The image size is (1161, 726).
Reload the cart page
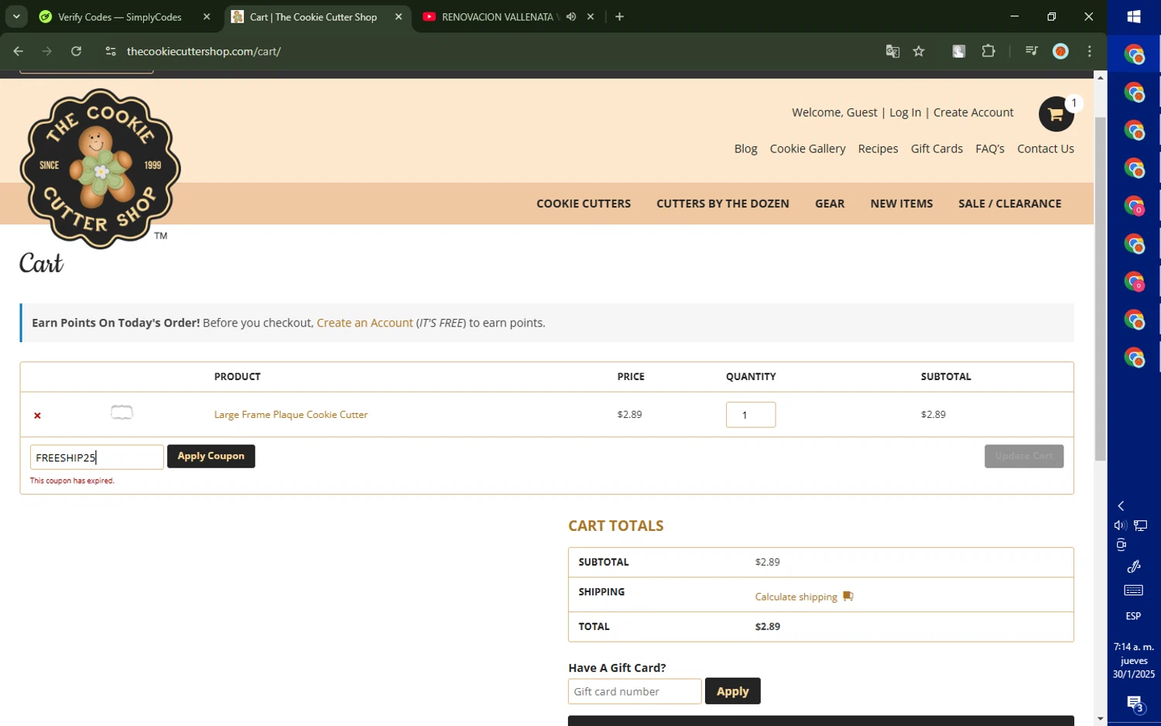point(76,51)
